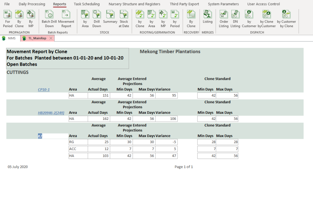Open the CP10-1 clone link

point(44,90)
